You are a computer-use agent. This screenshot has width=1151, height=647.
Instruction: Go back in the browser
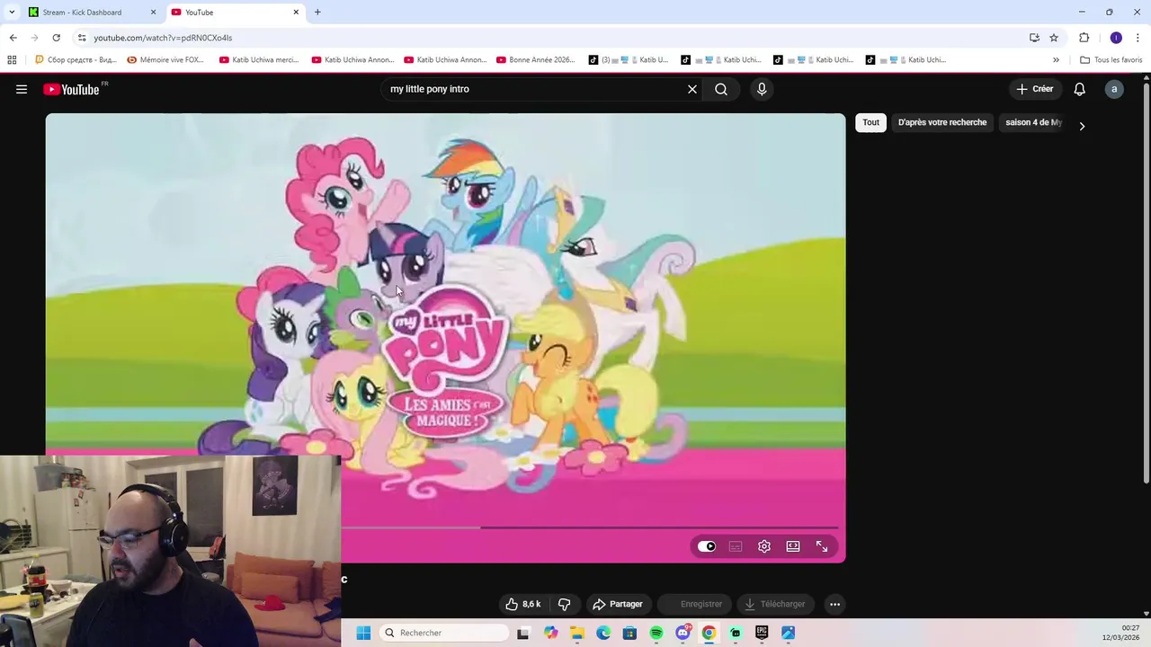pos(13,38)
